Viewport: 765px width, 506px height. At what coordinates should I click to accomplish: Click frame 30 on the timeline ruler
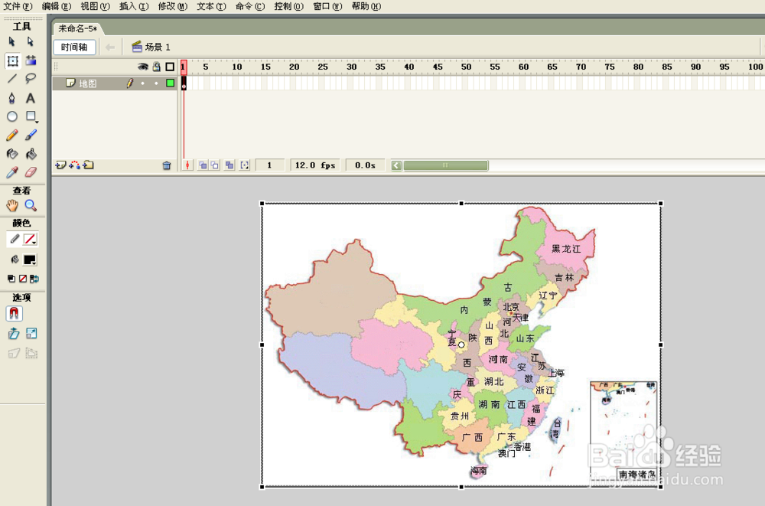coord(351,67)
